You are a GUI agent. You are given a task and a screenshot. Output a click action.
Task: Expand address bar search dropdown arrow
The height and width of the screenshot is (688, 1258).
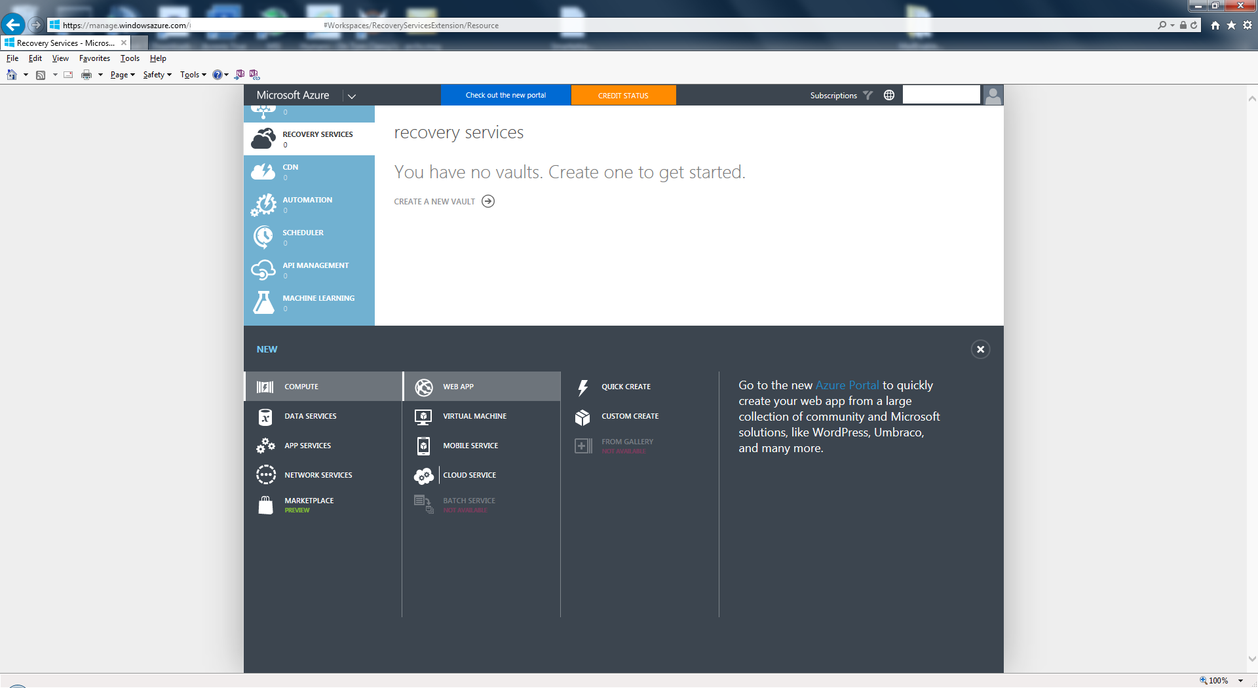pos(1173,25)
